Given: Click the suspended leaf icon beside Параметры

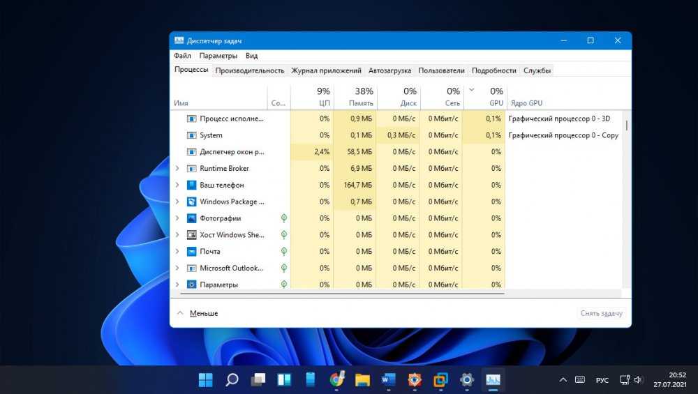Looking at the screenshot, I should pos(283,285).
